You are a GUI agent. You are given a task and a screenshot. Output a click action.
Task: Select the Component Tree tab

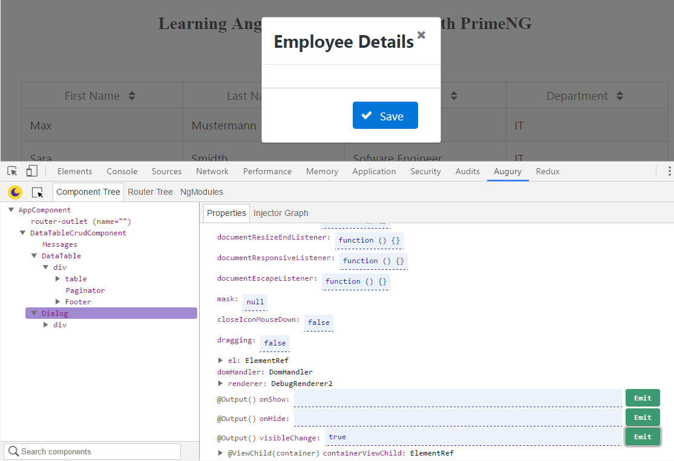(x=88, y=192)
